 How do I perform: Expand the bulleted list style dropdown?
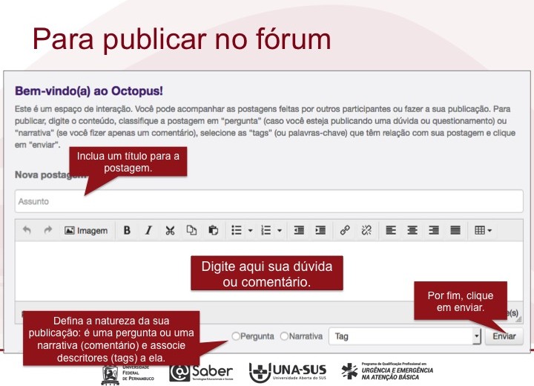click(x=250, y=231)
